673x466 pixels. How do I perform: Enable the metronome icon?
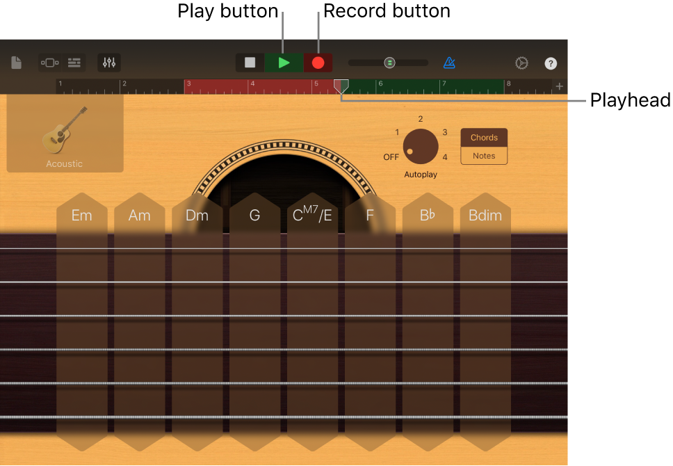pos(450,63)
